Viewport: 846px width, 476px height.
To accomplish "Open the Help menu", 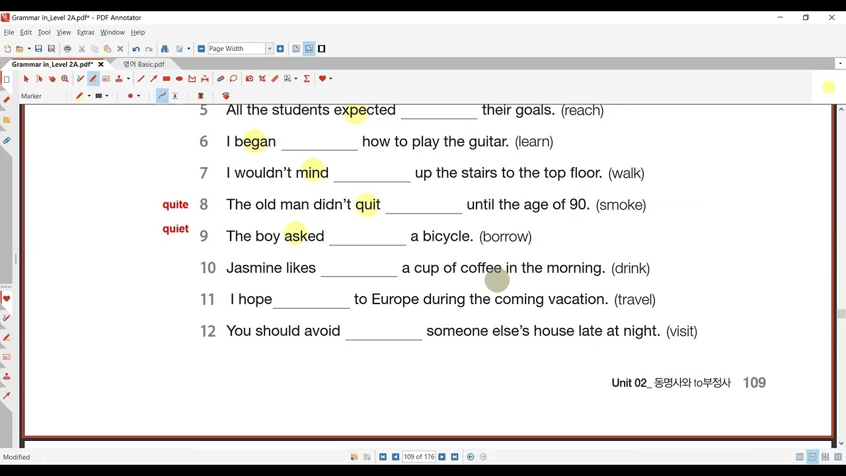I will [x=137, y=32].
